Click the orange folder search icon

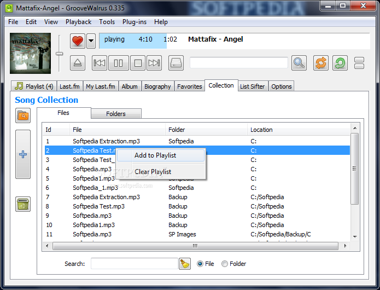(x=23, y=115)
